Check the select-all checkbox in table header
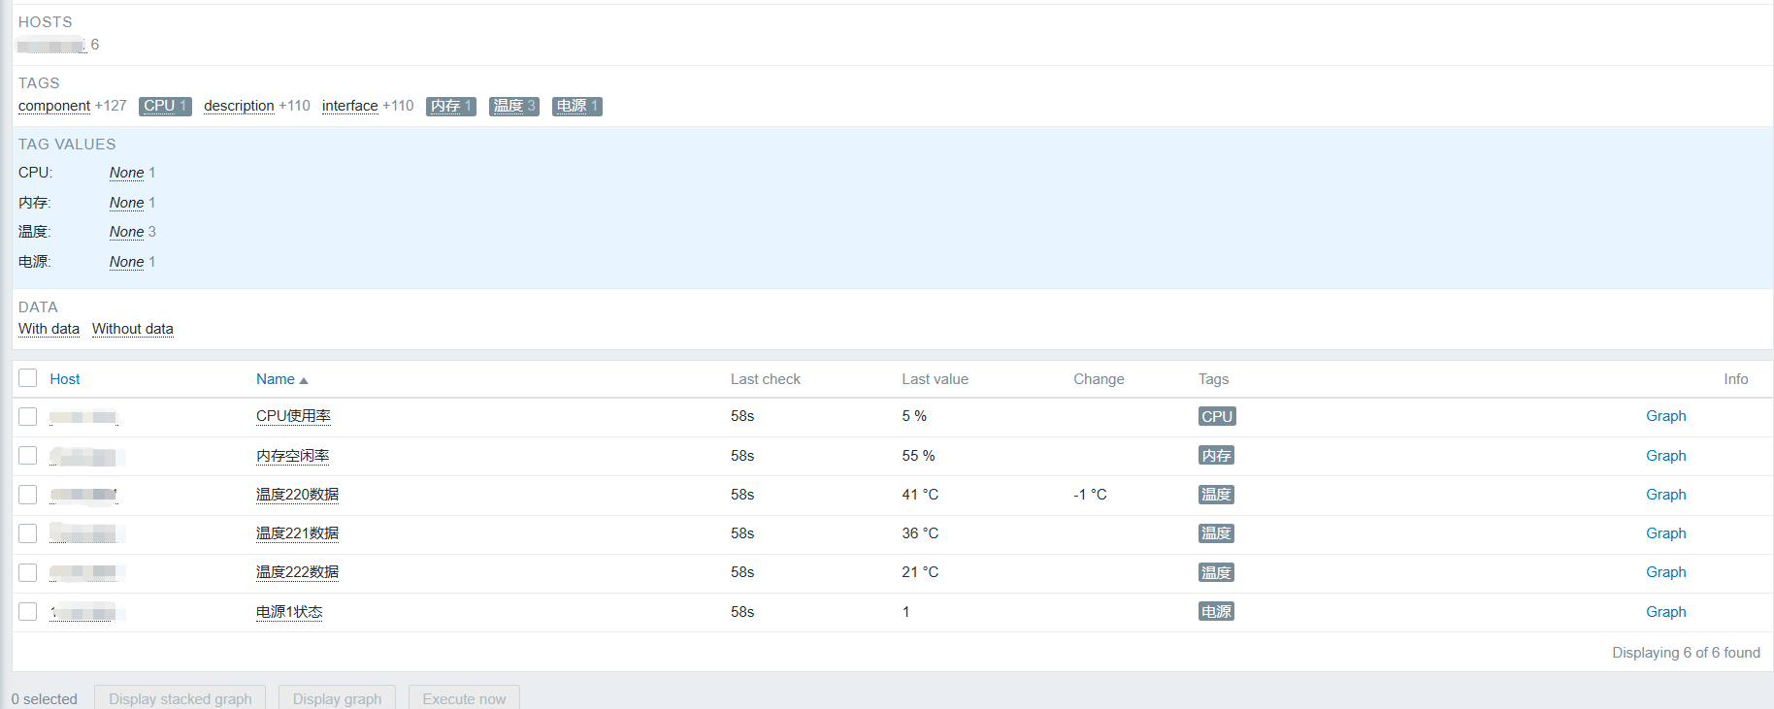 coord(28,378)
